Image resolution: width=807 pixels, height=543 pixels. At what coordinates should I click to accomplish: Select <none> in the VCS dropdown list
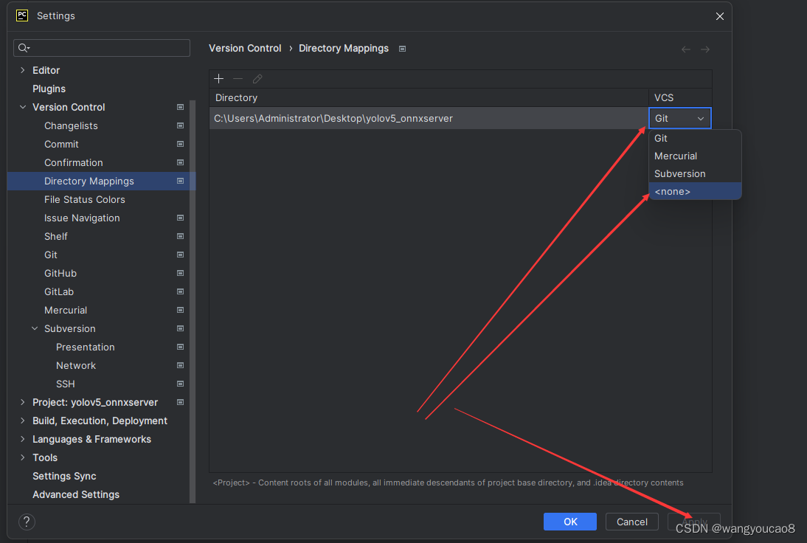coord(672,191)
